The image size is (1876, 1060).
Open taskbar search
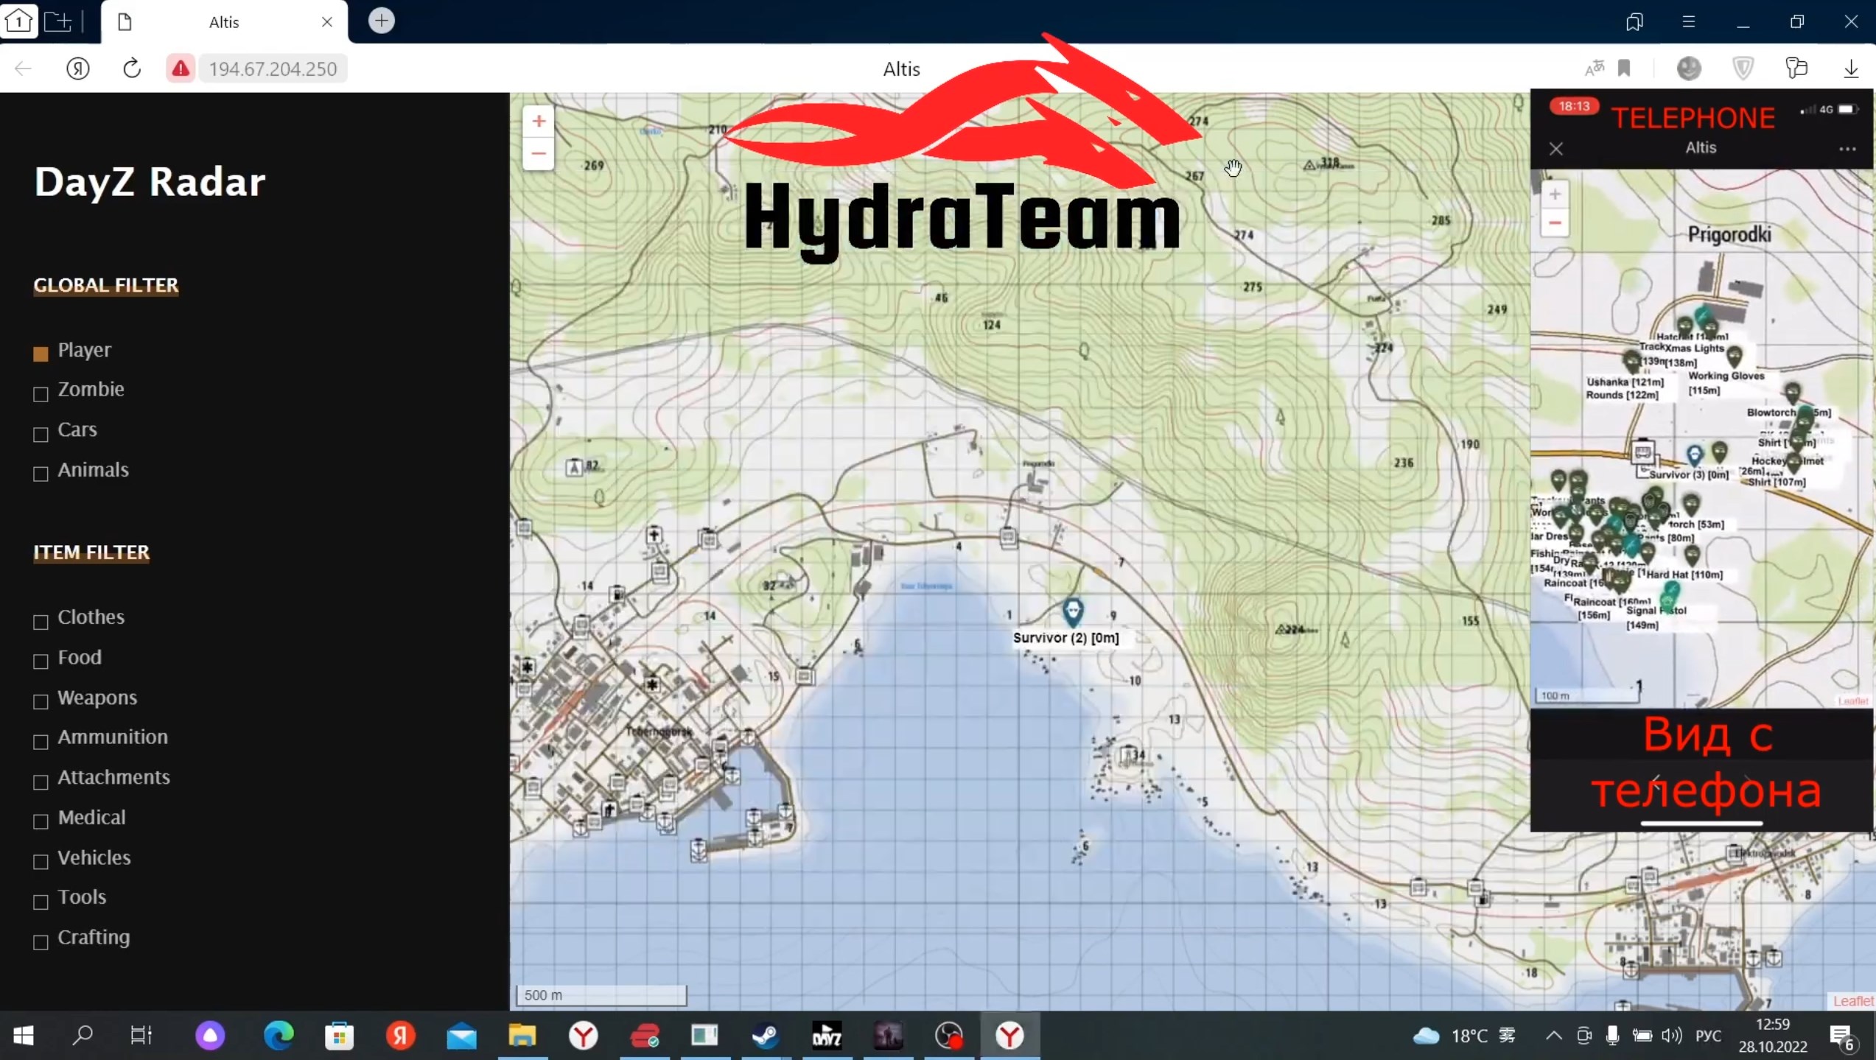tap(83, 1036)
